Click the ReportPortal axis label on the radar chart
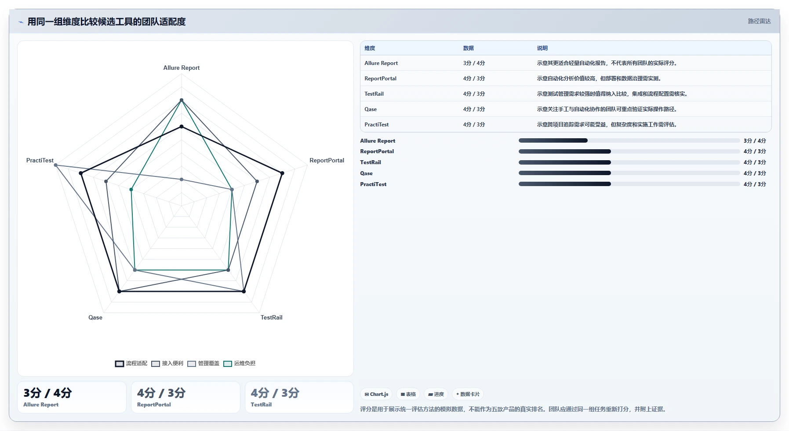The width and height of the screenshot is (789, 431). click(327, 160)
